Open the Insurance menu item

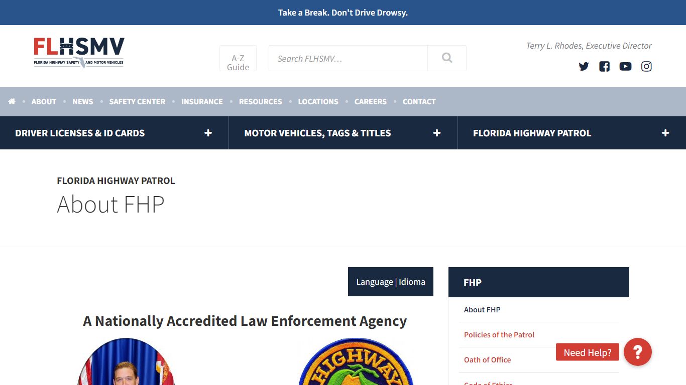coord(202,101)
